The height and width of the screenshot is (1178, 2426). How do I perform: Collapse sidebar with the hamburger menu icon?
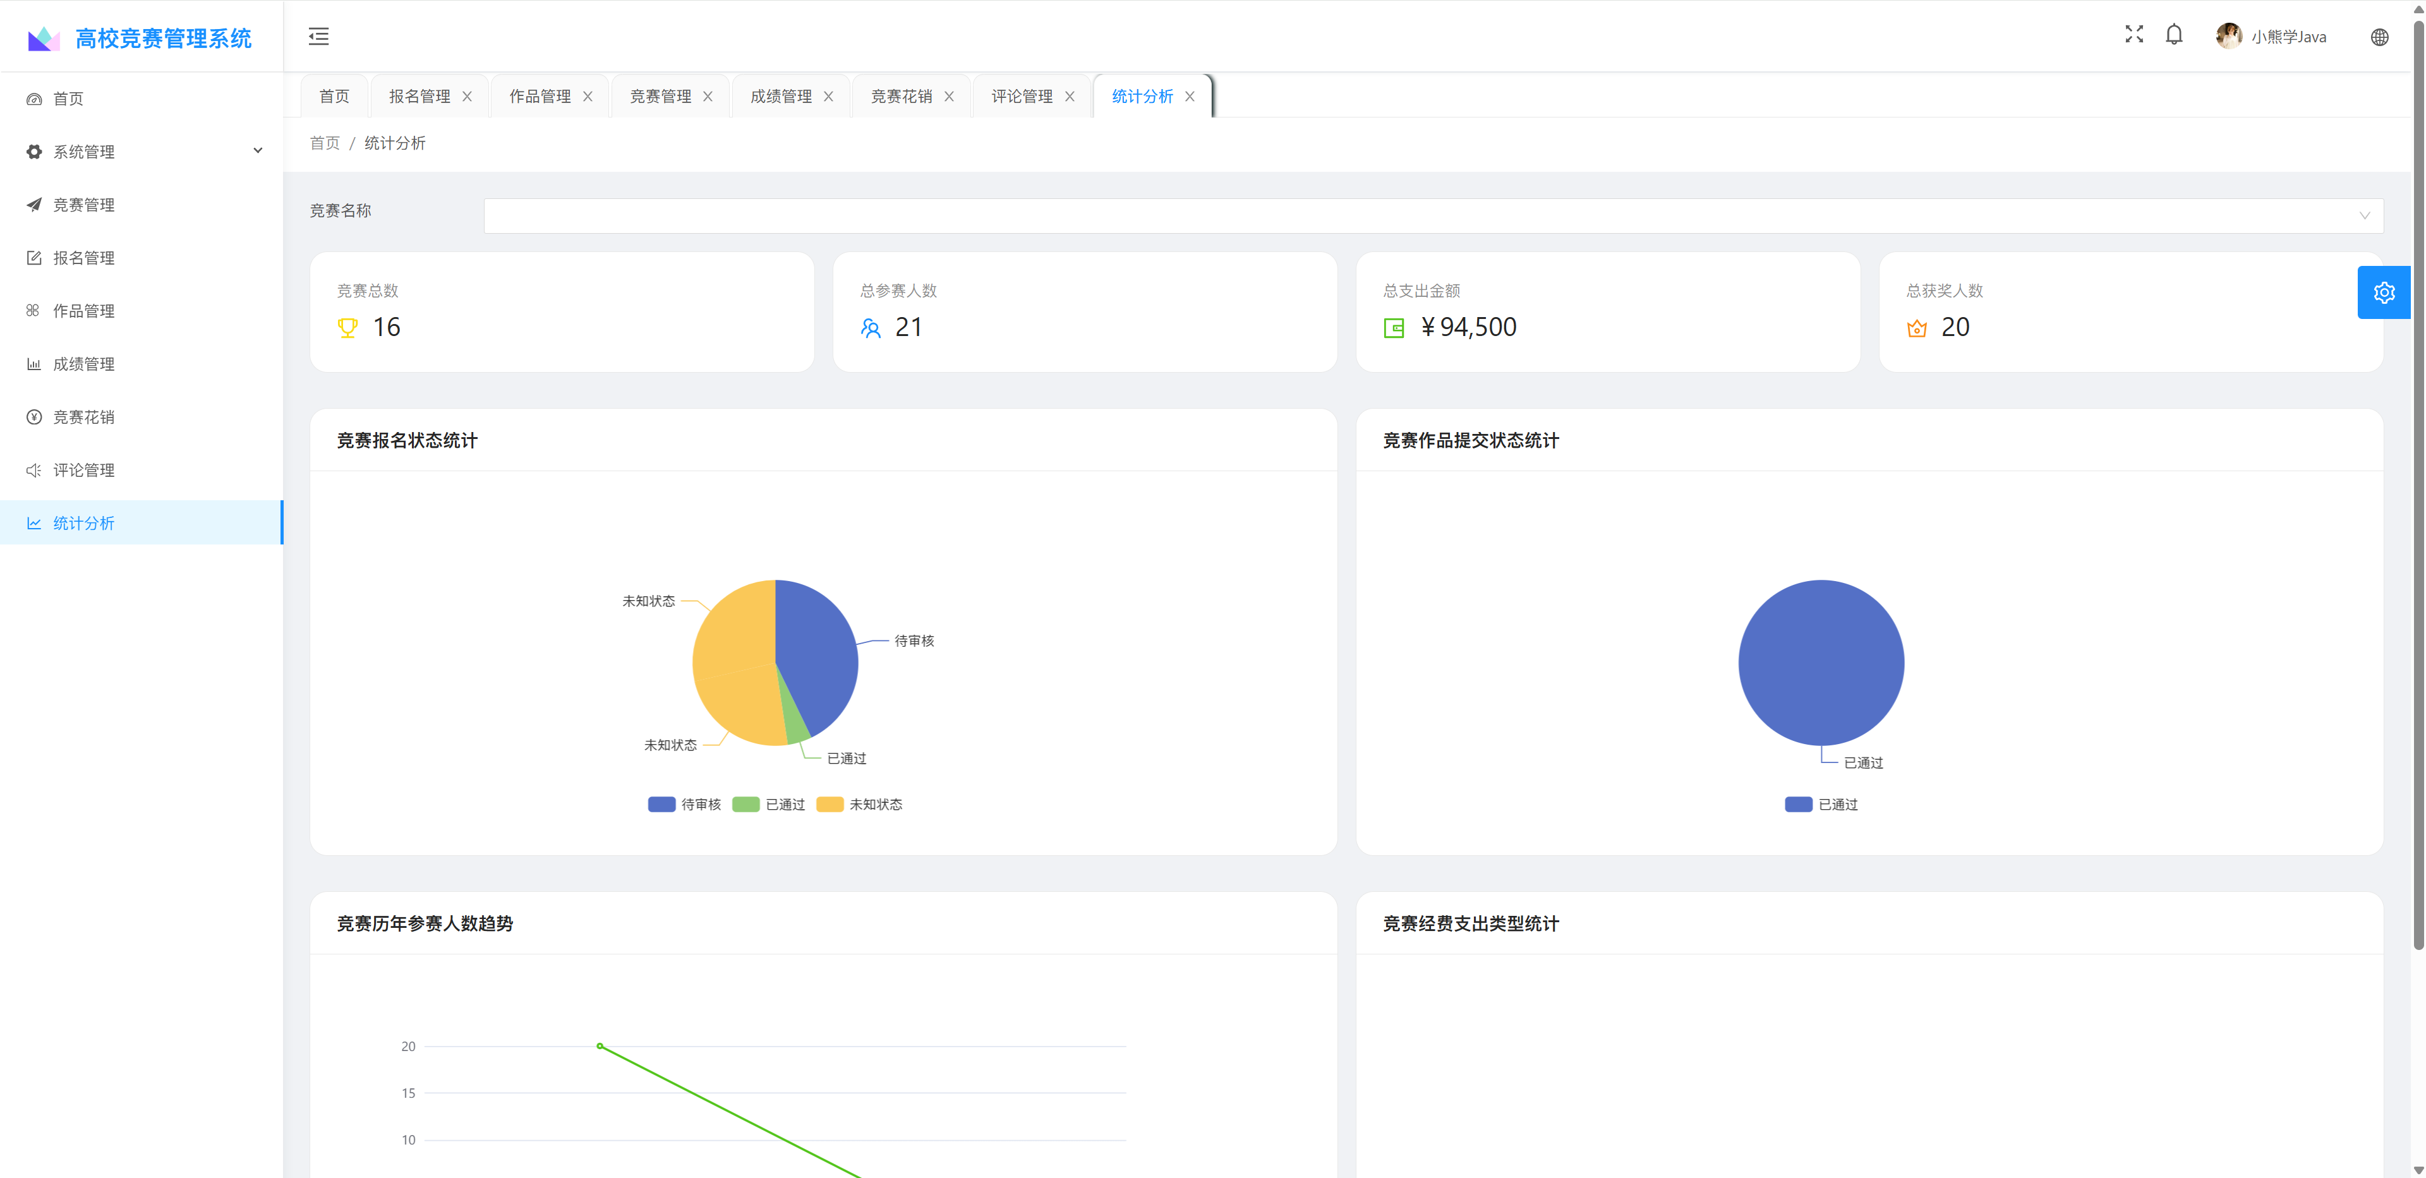[318, 37]
